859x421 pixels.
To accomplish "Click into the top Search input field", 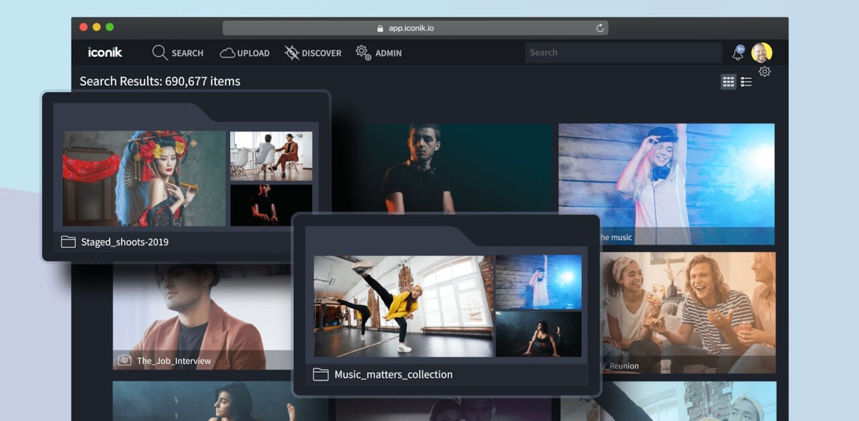I will tap(623, 53).
